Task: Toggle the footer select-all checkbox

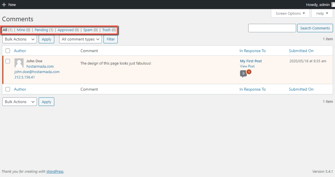Action: point(8,89)
